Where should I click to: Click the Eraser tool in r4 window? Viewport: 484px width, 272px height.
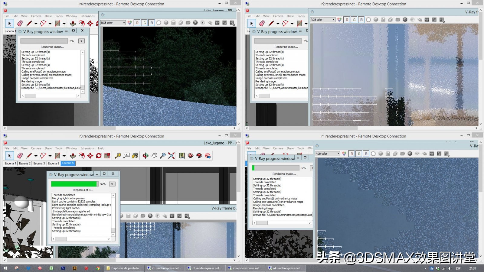point(20,23)
